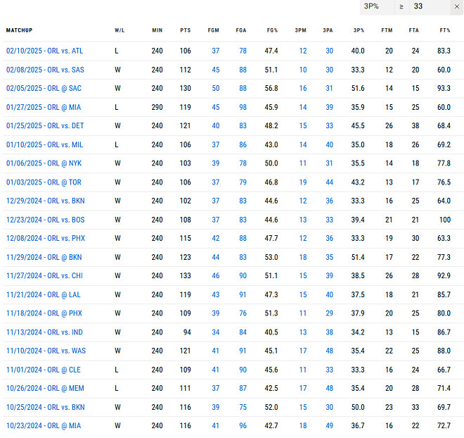Sort by the W/L column header

[x=120, y=30]
